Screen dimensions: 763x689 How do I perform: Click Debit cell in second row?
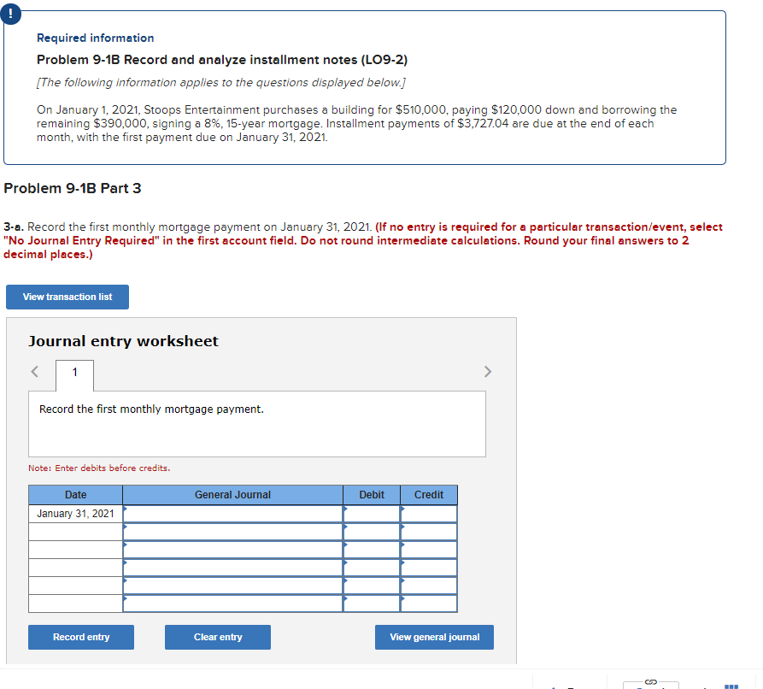pyautogui.click(x=372, y=532)
